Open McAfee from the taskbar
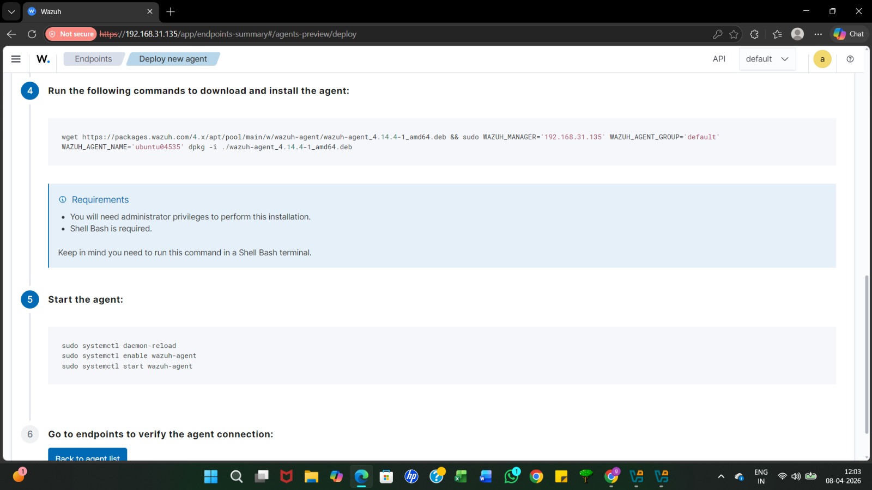This screenshot has height=490, width=872. [286, 477]
